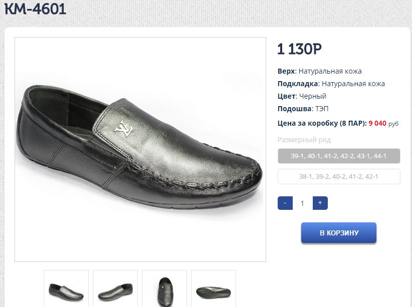Click the large main shoe photo
Image resolution: width=412 pixels, height=307 pixels.
[x=140, y=149]
